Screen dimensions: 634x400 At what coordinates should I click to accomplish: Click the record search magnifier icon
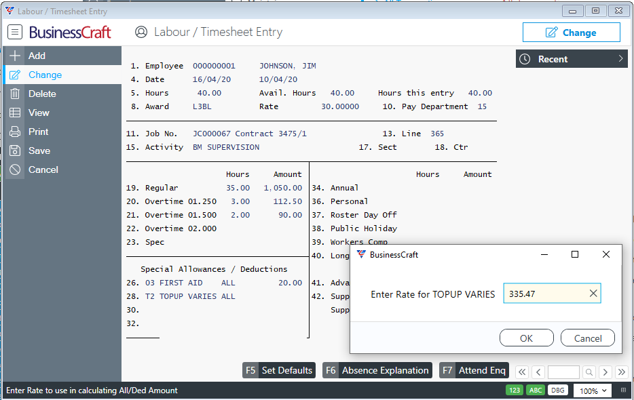[x=589, y=372]
